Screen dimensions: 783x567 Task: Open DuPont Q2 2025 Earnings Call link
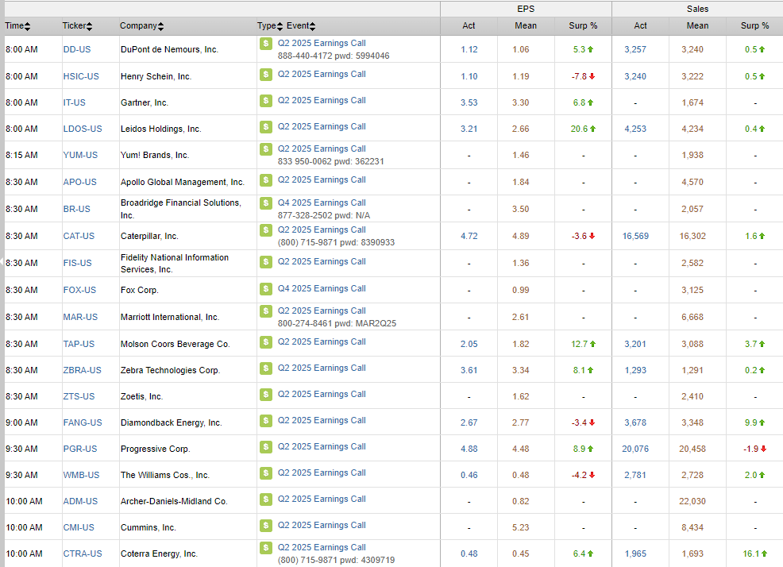(322, 44)
